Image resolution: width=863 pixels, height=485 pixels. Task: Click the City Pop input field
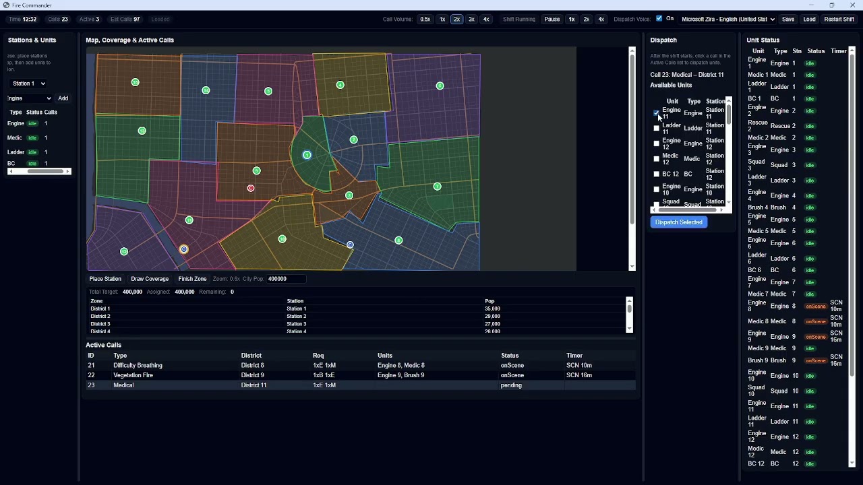tap(286, 279)
